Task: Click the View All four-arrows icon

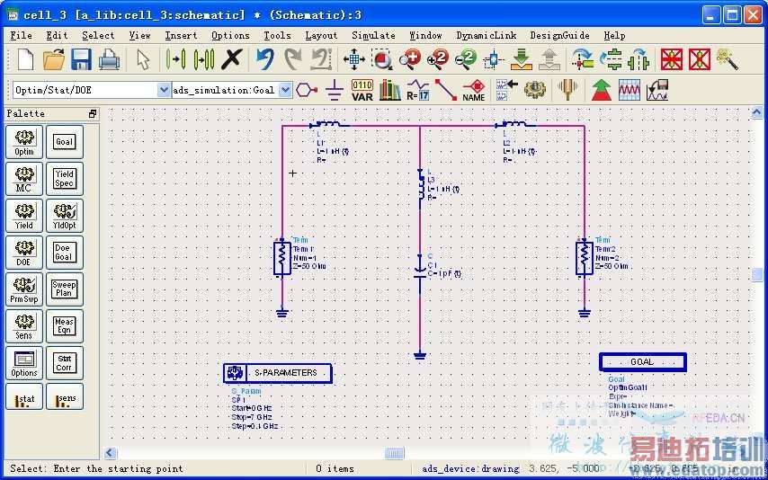Action: [354, 59]
